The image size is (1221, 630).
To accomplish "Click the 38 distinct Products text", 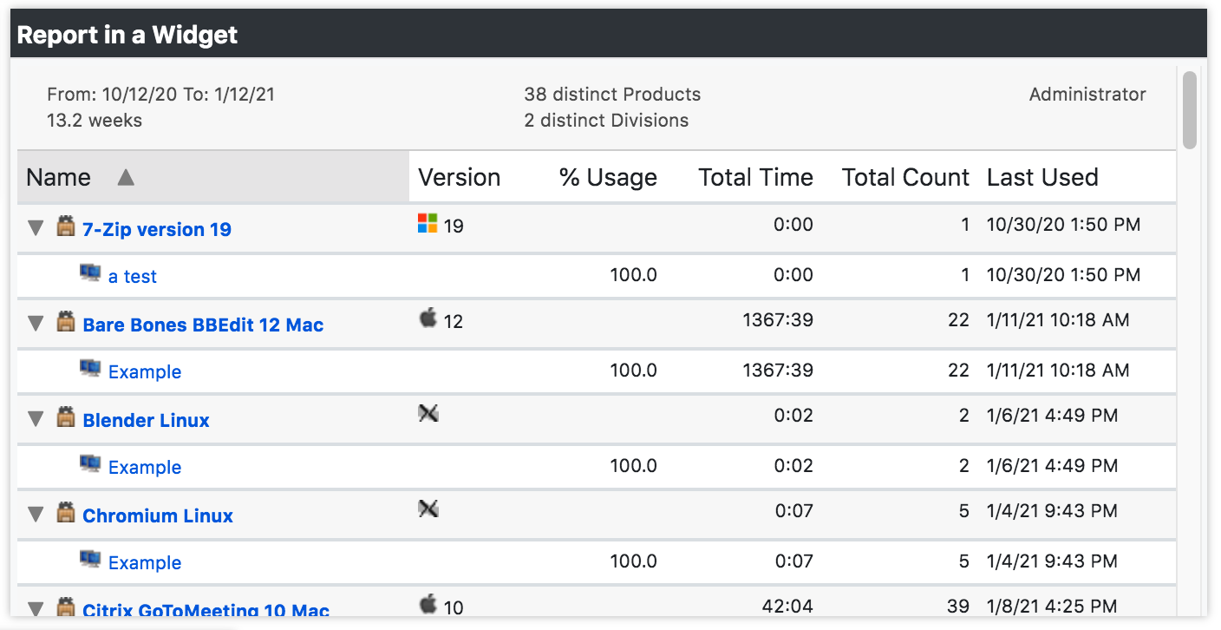I will click(x=612, y=94).
